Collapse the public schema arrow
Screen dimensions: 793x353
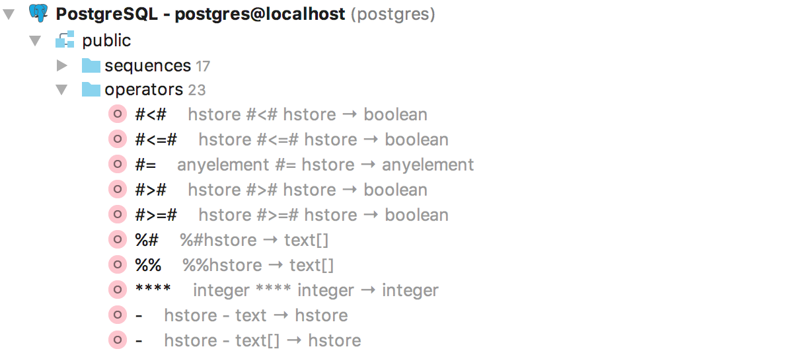pyautogui.click(x=36, y=40)
